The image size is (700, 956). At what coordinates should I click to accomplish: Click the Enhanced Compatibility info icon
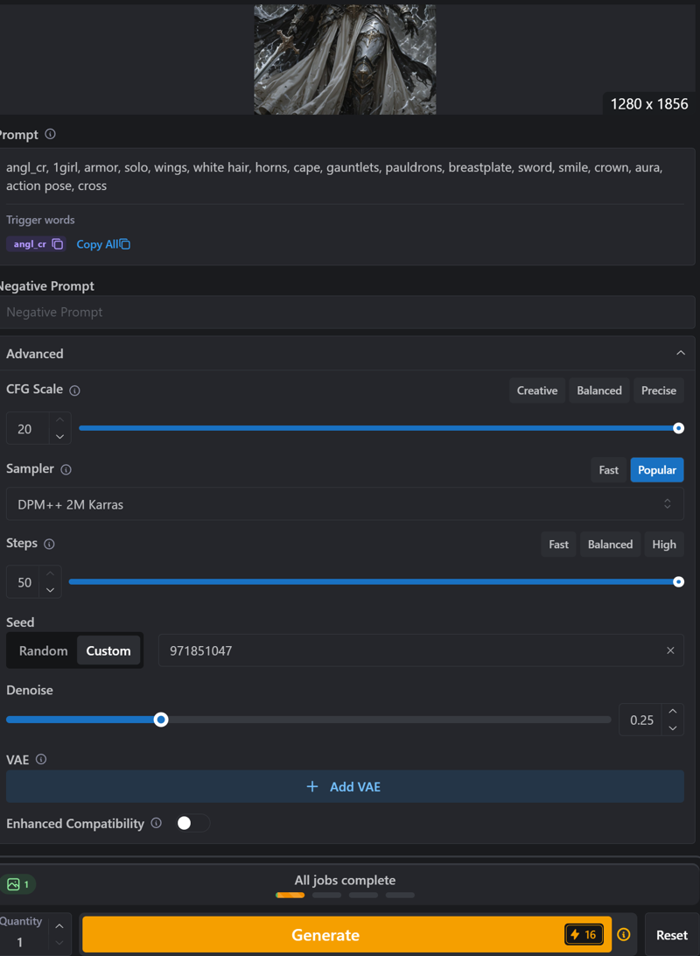pos(156,823)
